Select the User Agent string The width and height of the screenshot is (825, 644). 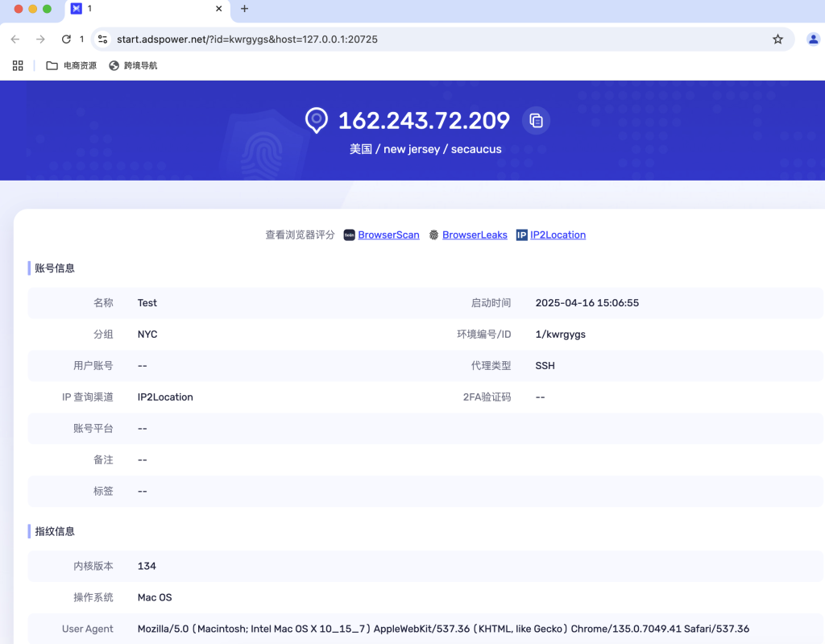click(443, 629)
